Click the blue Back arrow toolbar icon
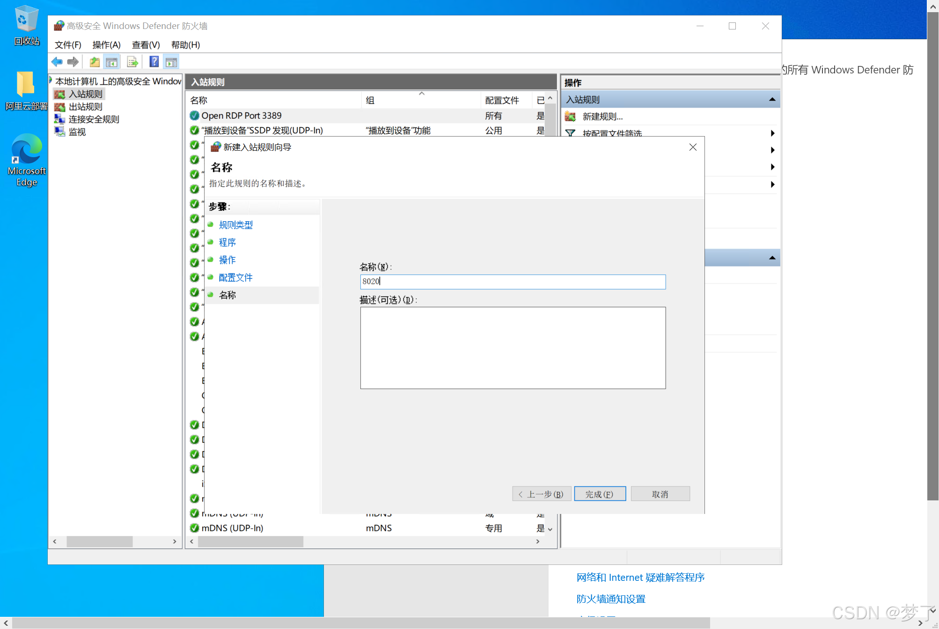 pyautogui.click(x=57, y=62)
